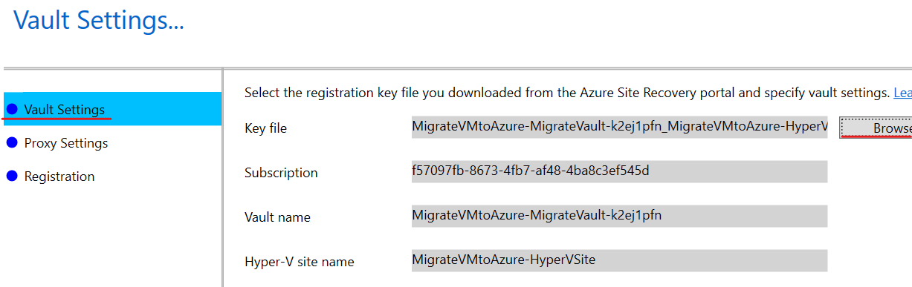Image resolution: width=912 pixels, height=287 pixels.
Task: Go to Registration step
Action: 59,177
